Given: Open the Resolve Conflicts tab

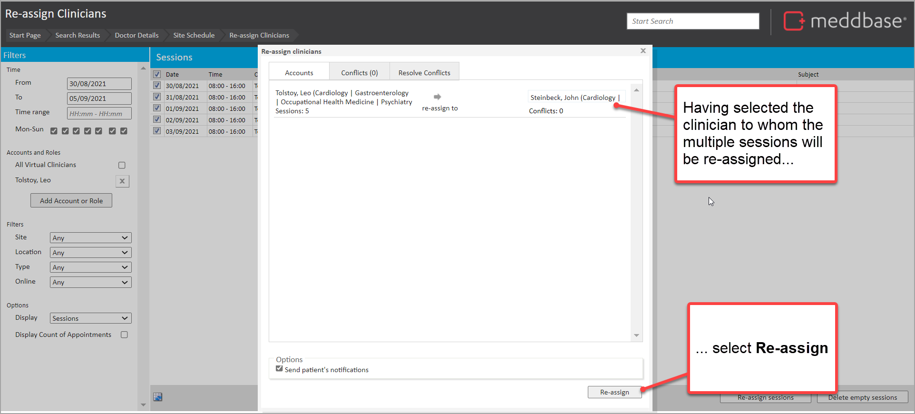Looking at the screenshot, I should (424, 73).
